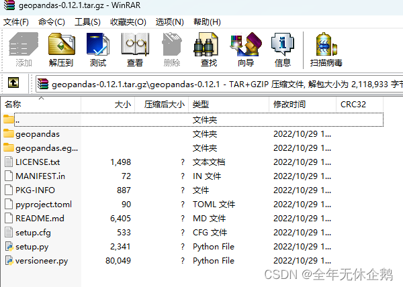Viewport: 403px width, 287px height.
Task: Open the 命令(C) menu
Action: click(x=52, y=22)
